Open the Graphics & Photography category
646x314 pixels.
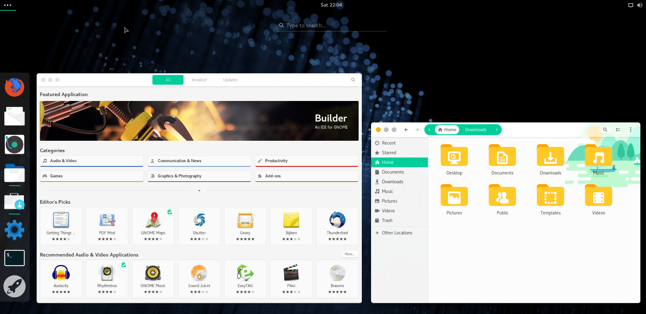click(x=199, y=176)
